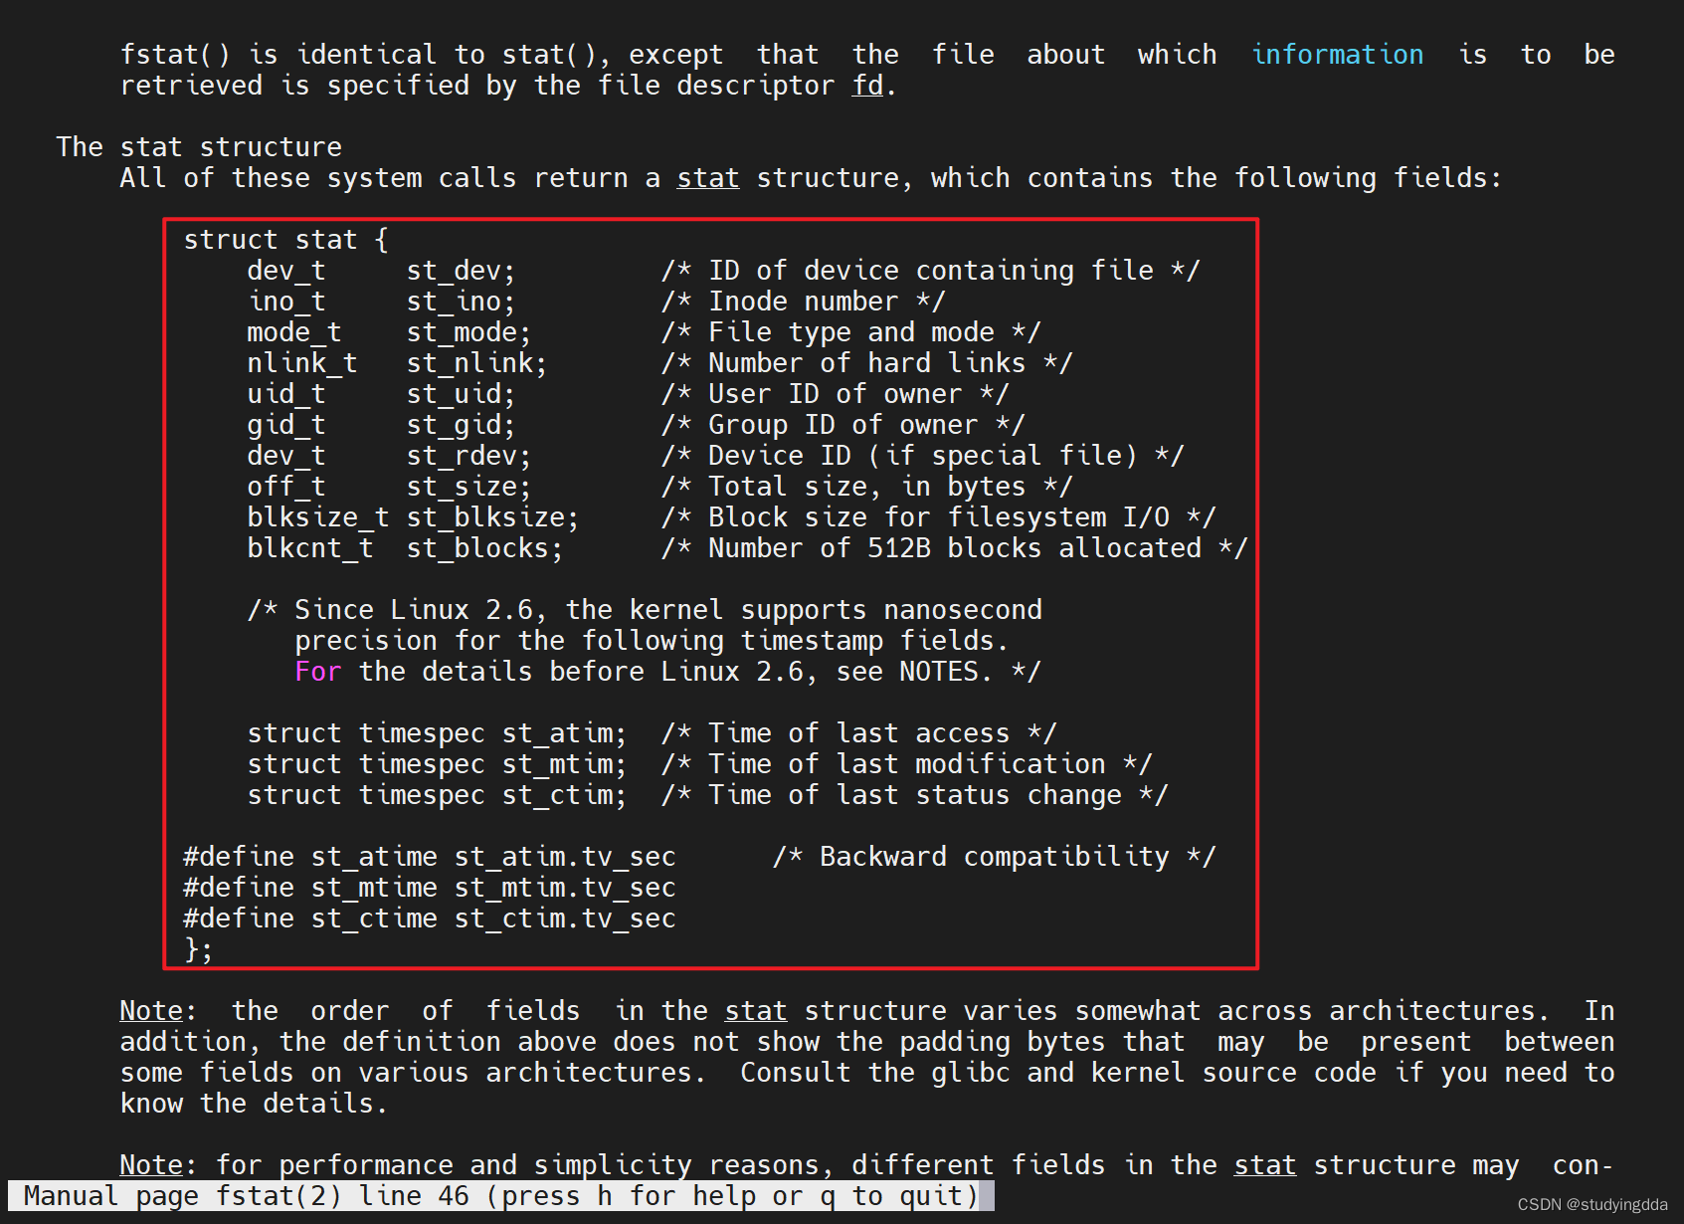Click the 'st_size;' field

point(469,487)
